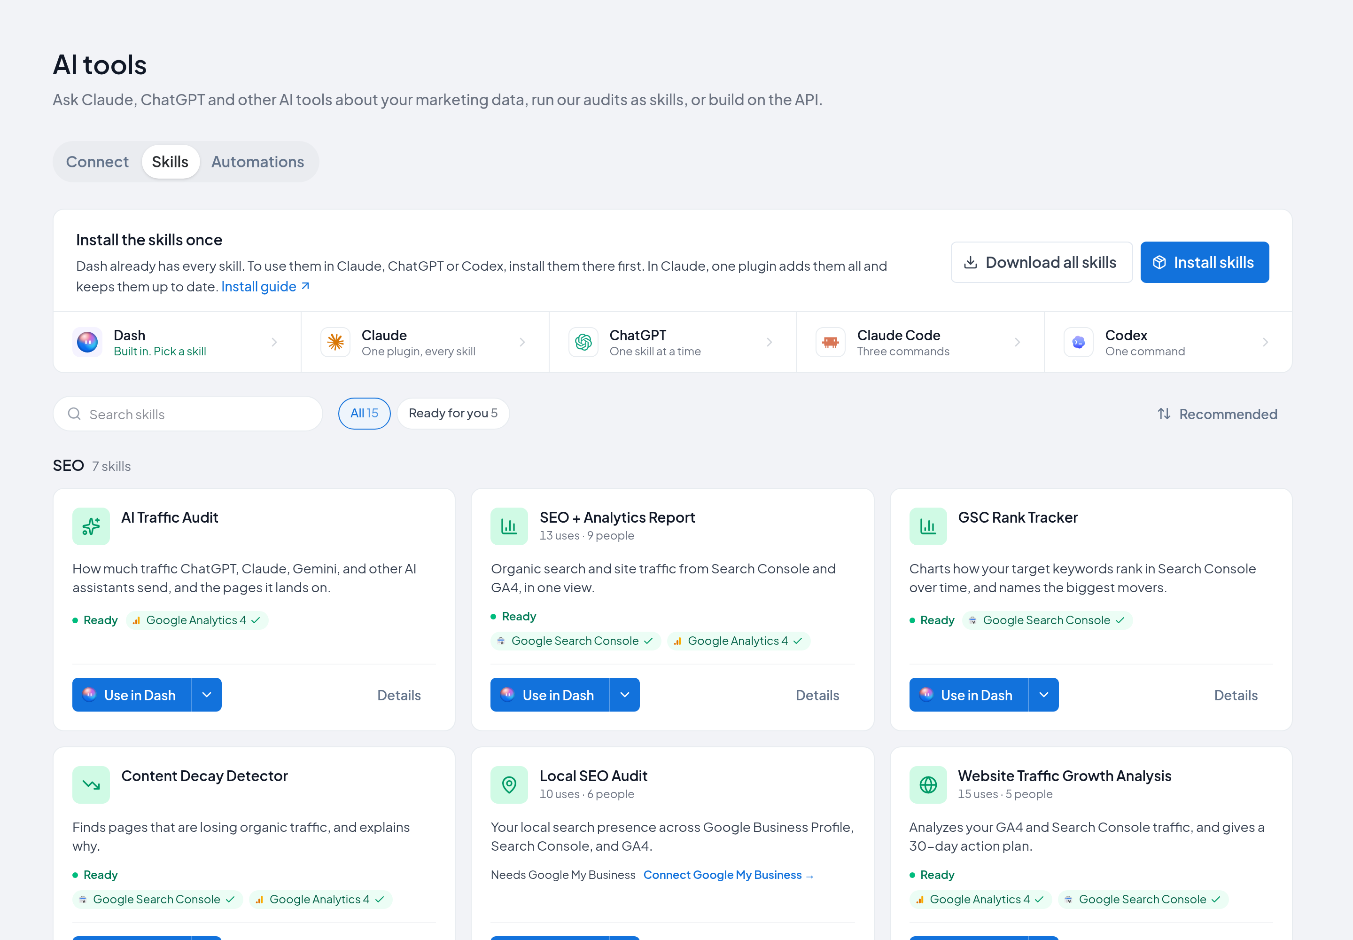1353x940 pixels.
Task: Click the magnifier icon in Search skills
Action: (x=74, y=414)
